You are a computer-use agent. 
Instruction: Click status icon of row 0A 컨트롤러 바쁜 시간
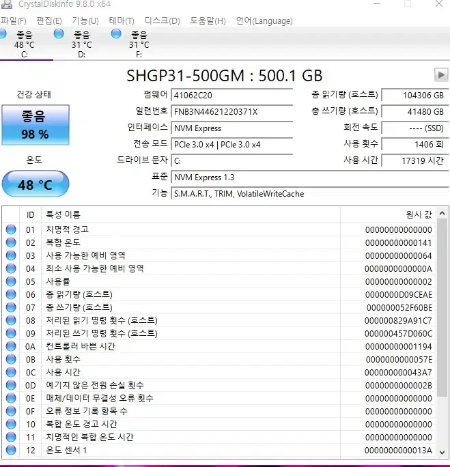(11, 346)
